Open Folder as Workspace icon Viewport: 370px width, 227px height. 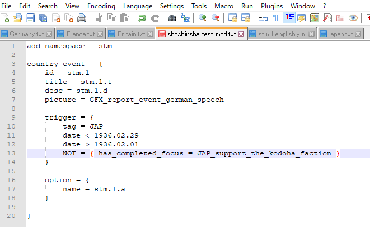[x=340, y=18]
